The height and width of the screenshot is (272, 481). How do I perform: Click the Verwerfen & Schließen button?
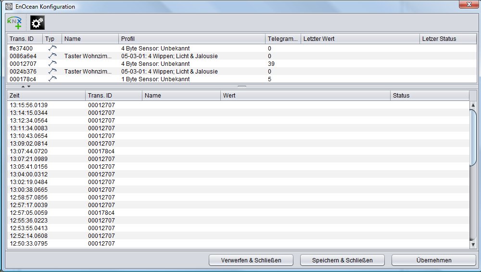pyautogui.click(x=251, y=260)
